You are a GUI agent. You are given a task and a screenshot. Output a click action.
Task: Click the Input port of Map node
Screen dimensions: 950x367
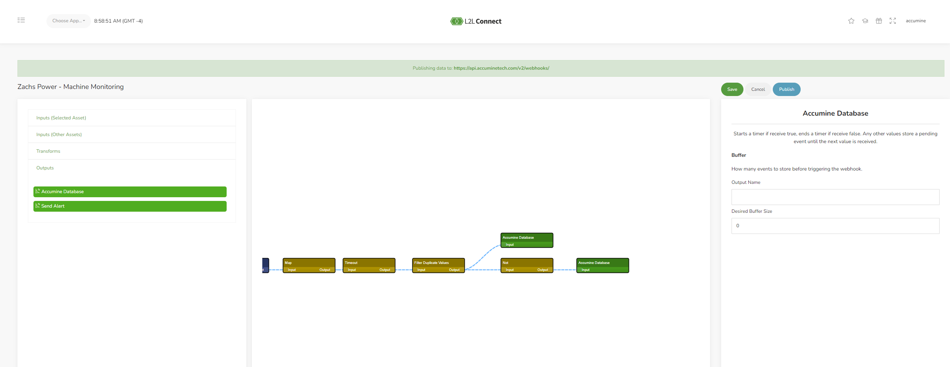point(292,270)
